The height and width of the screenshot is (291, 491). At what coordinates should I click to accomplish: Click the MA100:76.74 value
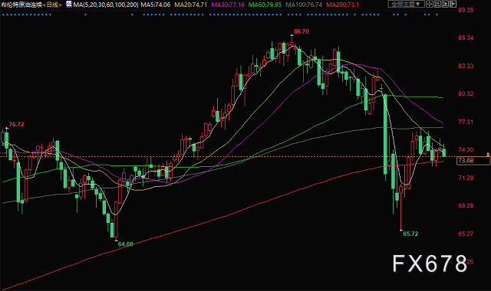(304, 5)
